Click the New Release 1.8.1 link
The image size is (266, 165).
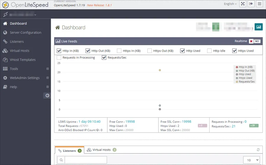pos(99,5)
